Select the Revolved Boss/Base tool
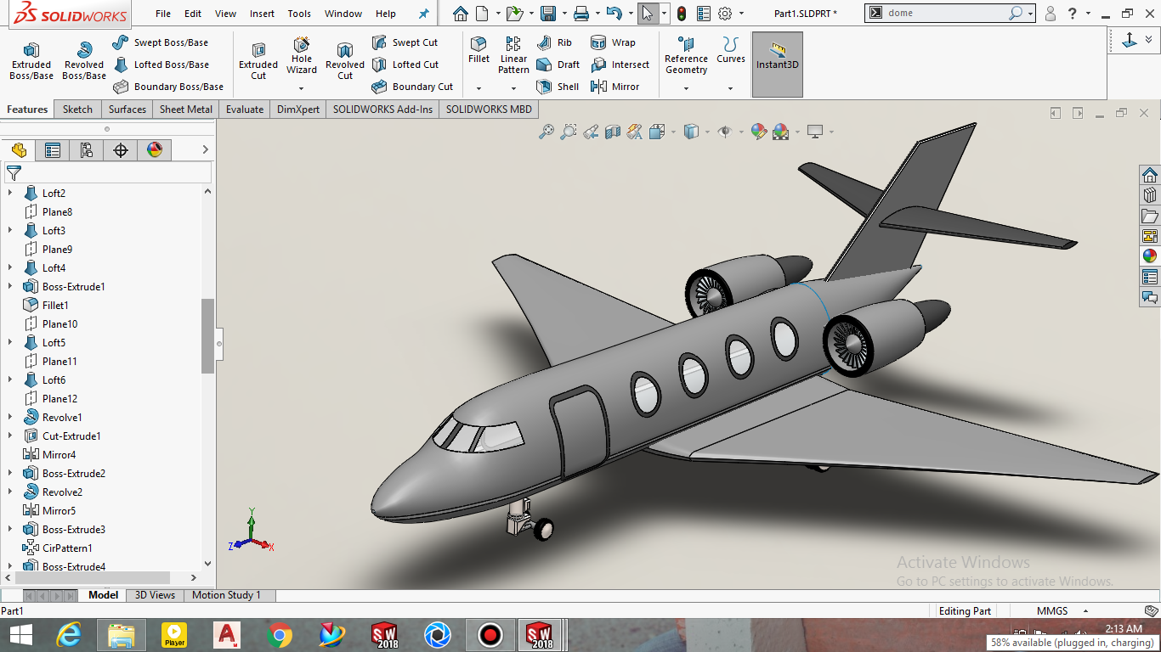The image size is (1161, 652). [x=84, y=61]
